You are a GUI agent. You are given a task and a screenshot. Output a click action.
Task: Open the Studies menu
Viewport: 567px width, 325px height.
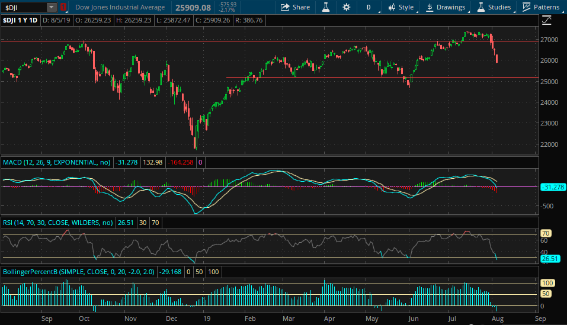[x=494, y=7]
